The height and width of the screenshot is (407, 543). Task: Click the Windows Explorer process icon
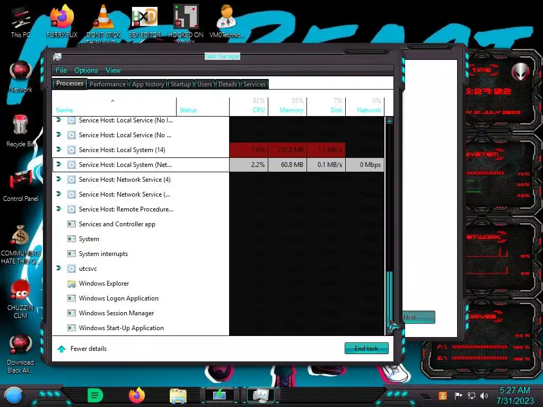(72, 284)
